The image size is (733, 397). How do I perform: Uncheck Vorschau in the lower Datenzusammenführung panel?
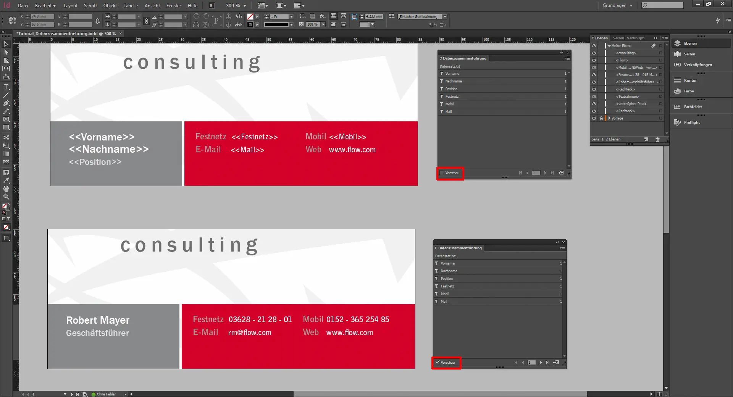pyautogui.click(x=438, y=362)
